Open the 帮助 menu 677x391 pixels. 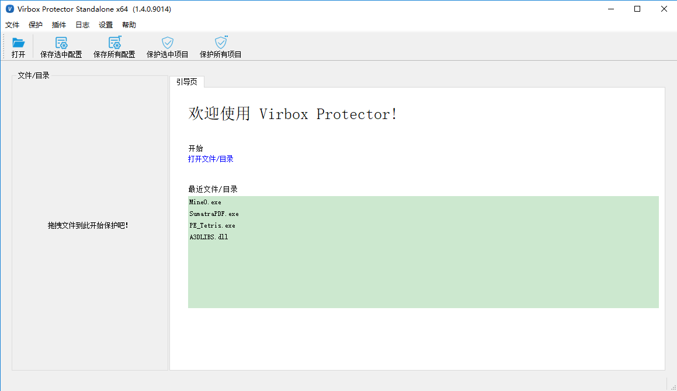click(129, 25)
